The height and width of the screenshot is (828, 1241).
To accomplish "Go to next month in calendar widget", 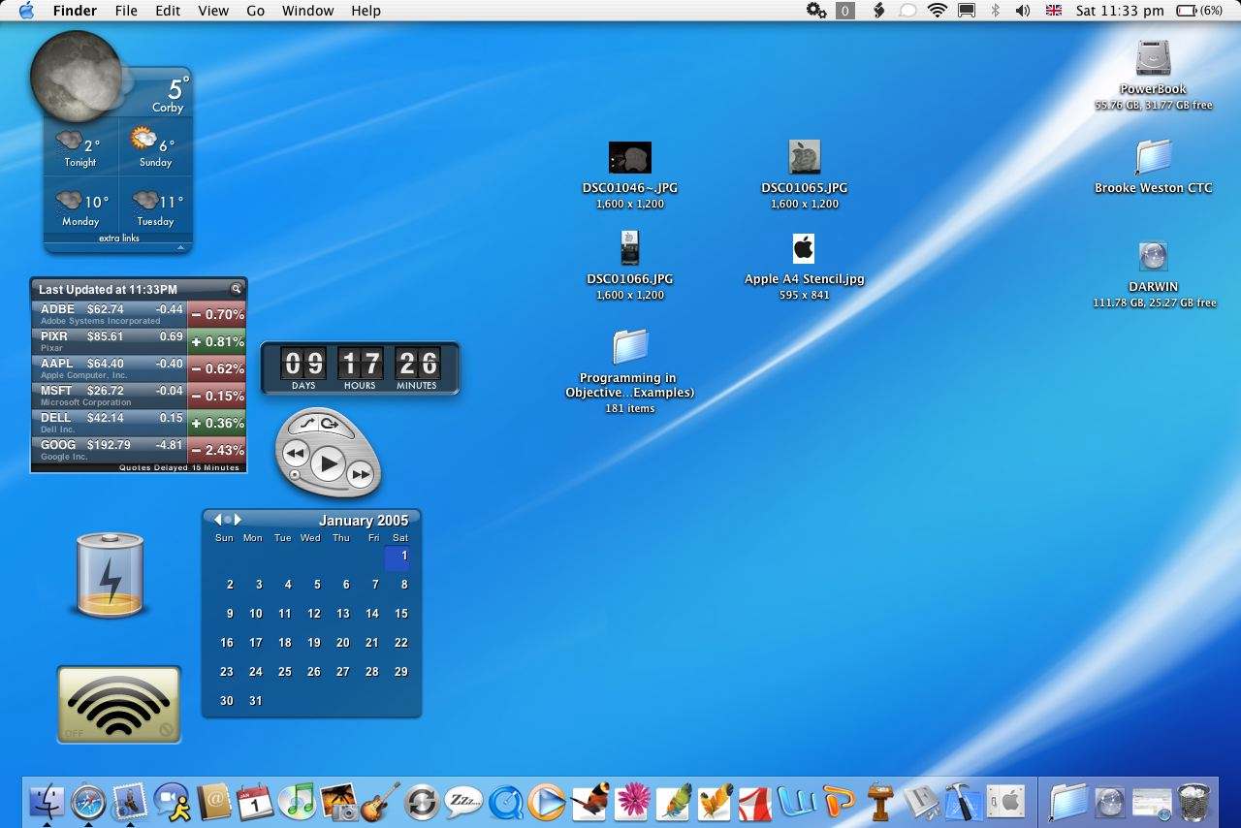I will [x=238, y=520].
